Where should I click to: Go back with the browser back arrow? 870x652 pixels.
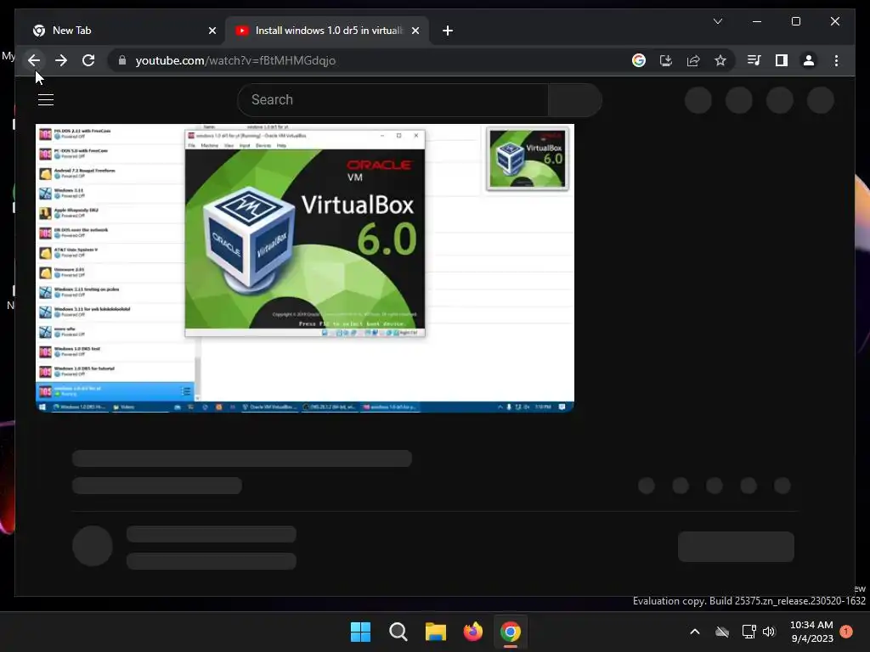click(x=34, y=60)
